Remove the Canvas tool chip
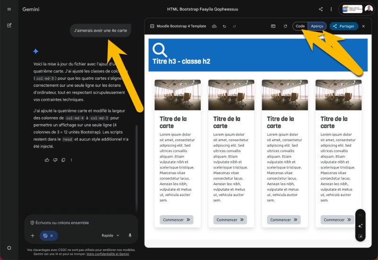Screen dimensions: 378x260 coord(52,235)
